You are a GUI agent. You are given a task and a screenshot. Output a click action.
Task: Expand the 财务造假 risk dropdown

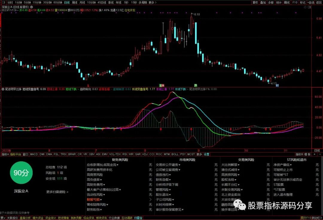click(163, 180)
